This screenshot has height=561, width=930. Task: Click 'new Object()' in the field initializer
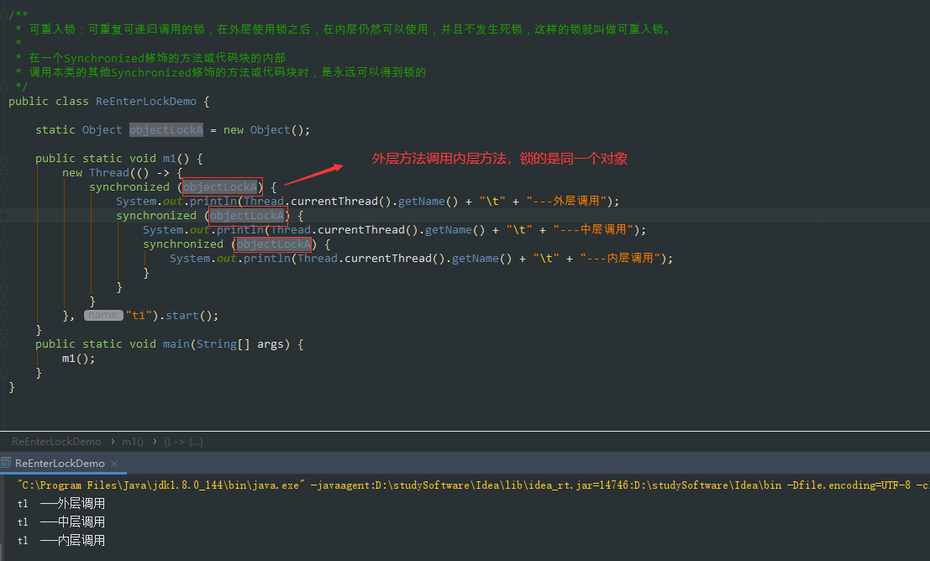[x=265, y=130]
